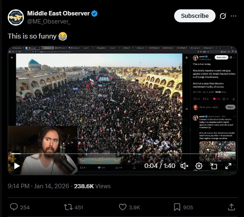Click the Middle East Observer display name
244x217 pixels.
(58, 13)
